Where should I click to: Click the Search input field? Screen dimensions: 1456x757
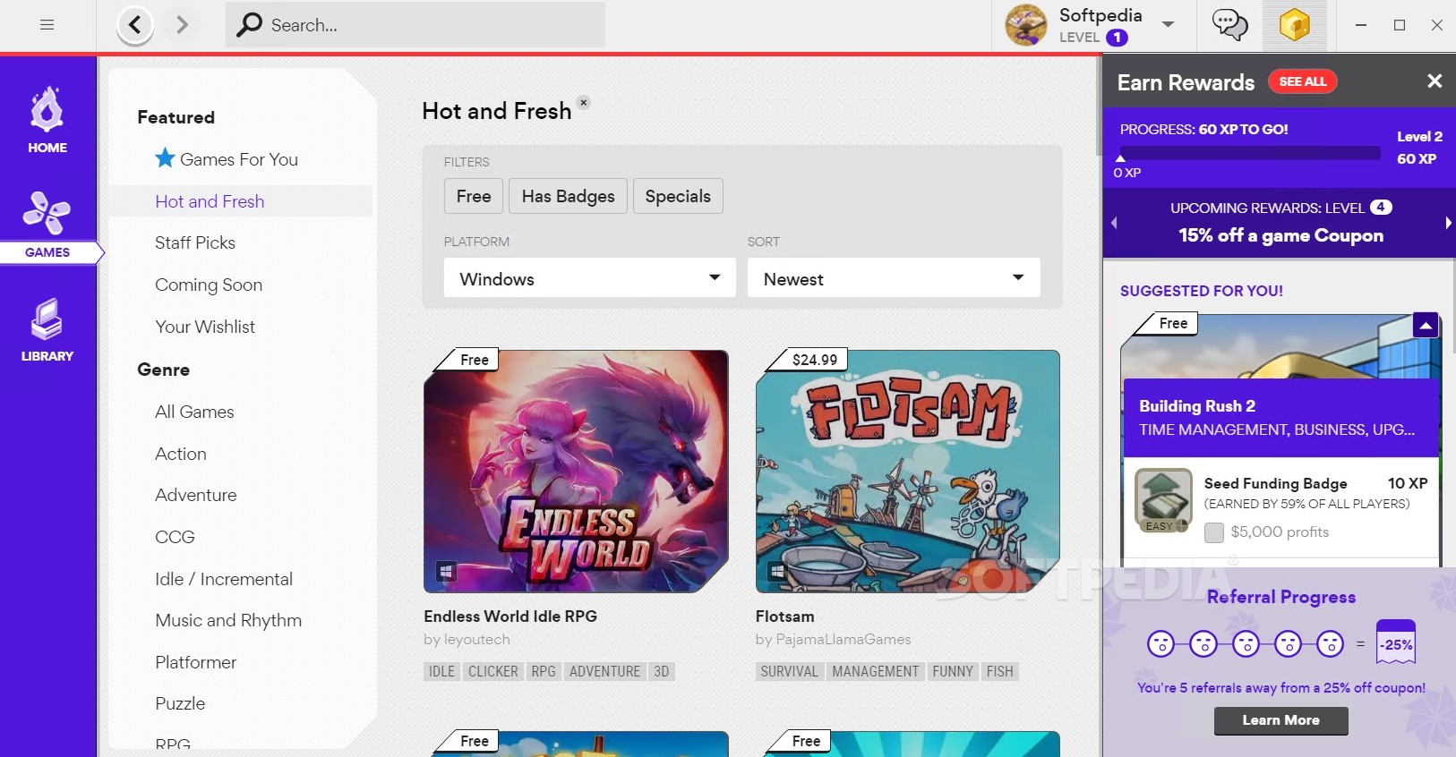pyautogui.click(x=415, y=25)
